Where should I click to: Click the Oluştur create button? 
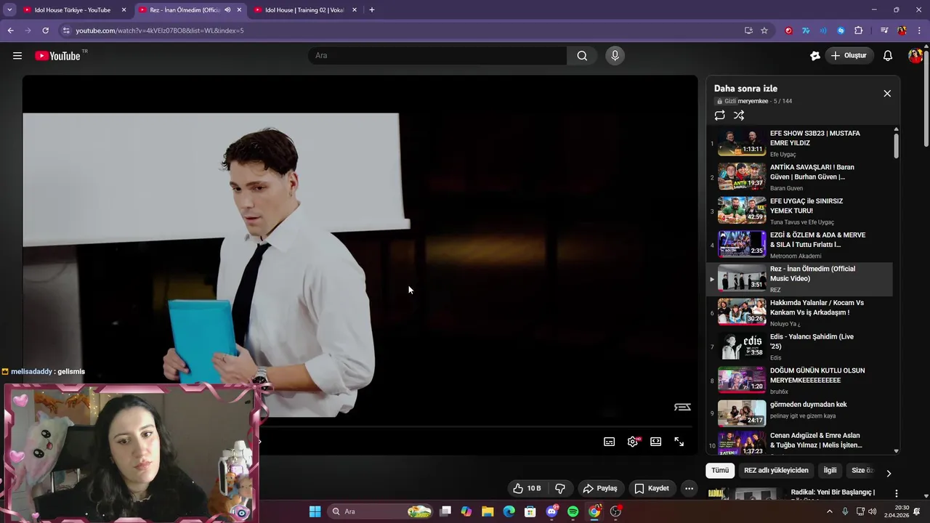(x=849, y=56)
